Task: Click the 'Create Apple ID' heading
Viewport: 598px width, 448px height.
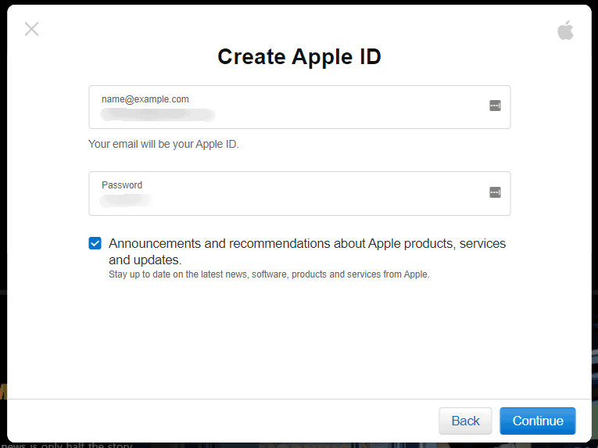Action: pos(299,56)
